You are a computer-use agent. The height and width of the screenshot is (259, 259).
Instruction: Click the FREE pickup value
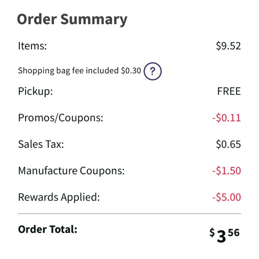tap(229, 91)
